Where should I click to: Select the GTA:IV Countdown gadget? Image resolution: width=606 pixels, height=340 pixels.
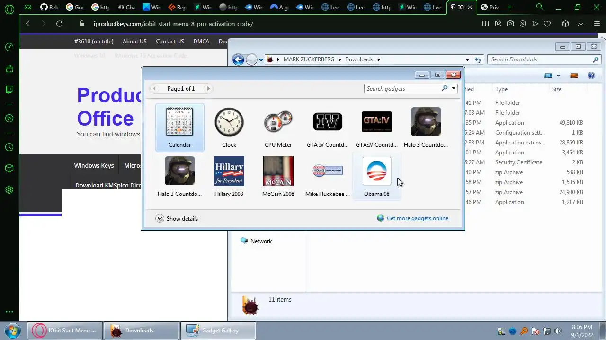(x=377, y=127)
